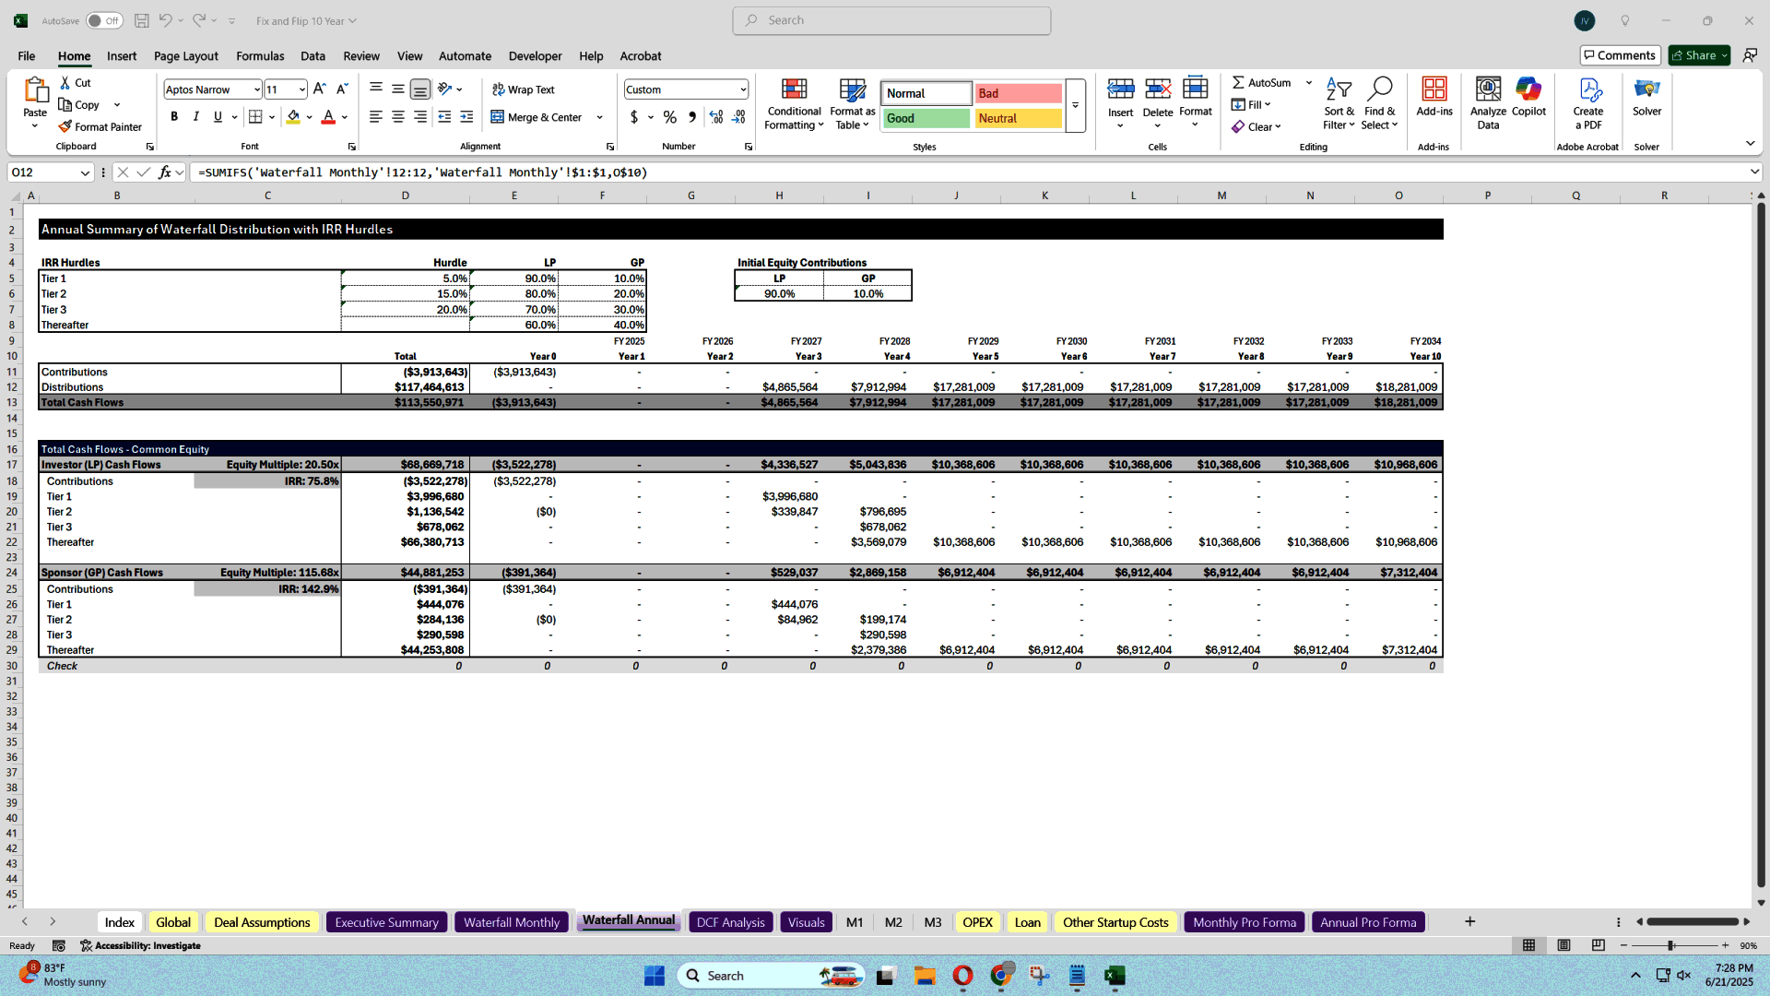Click the Center align icon

tap(398, 117)
